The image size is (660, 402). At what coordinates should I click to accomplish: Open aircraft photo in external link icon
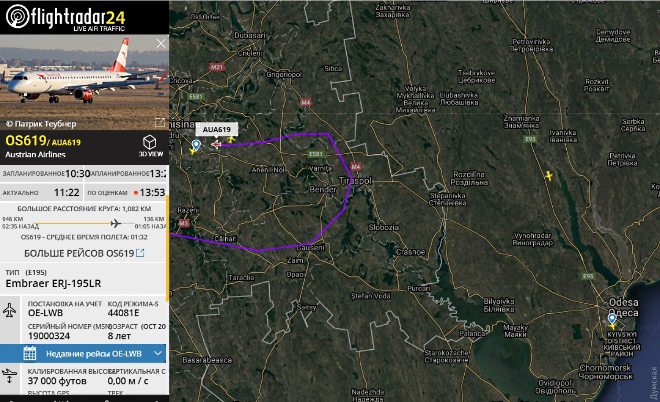click(160, 122)
